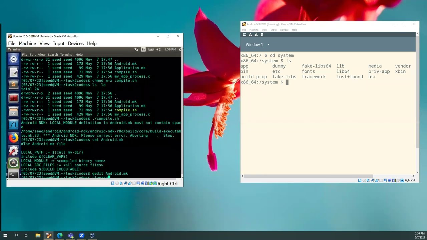This screenshot has width=427, height=240.
Task: Open File menu in AndroidSEEDVM window
Action: (x=244, y=30)
